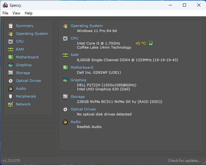This screenshot has width=206, height=165.
Task: Click the Windows flag icon in summary panel
Action: click(65, 26)
